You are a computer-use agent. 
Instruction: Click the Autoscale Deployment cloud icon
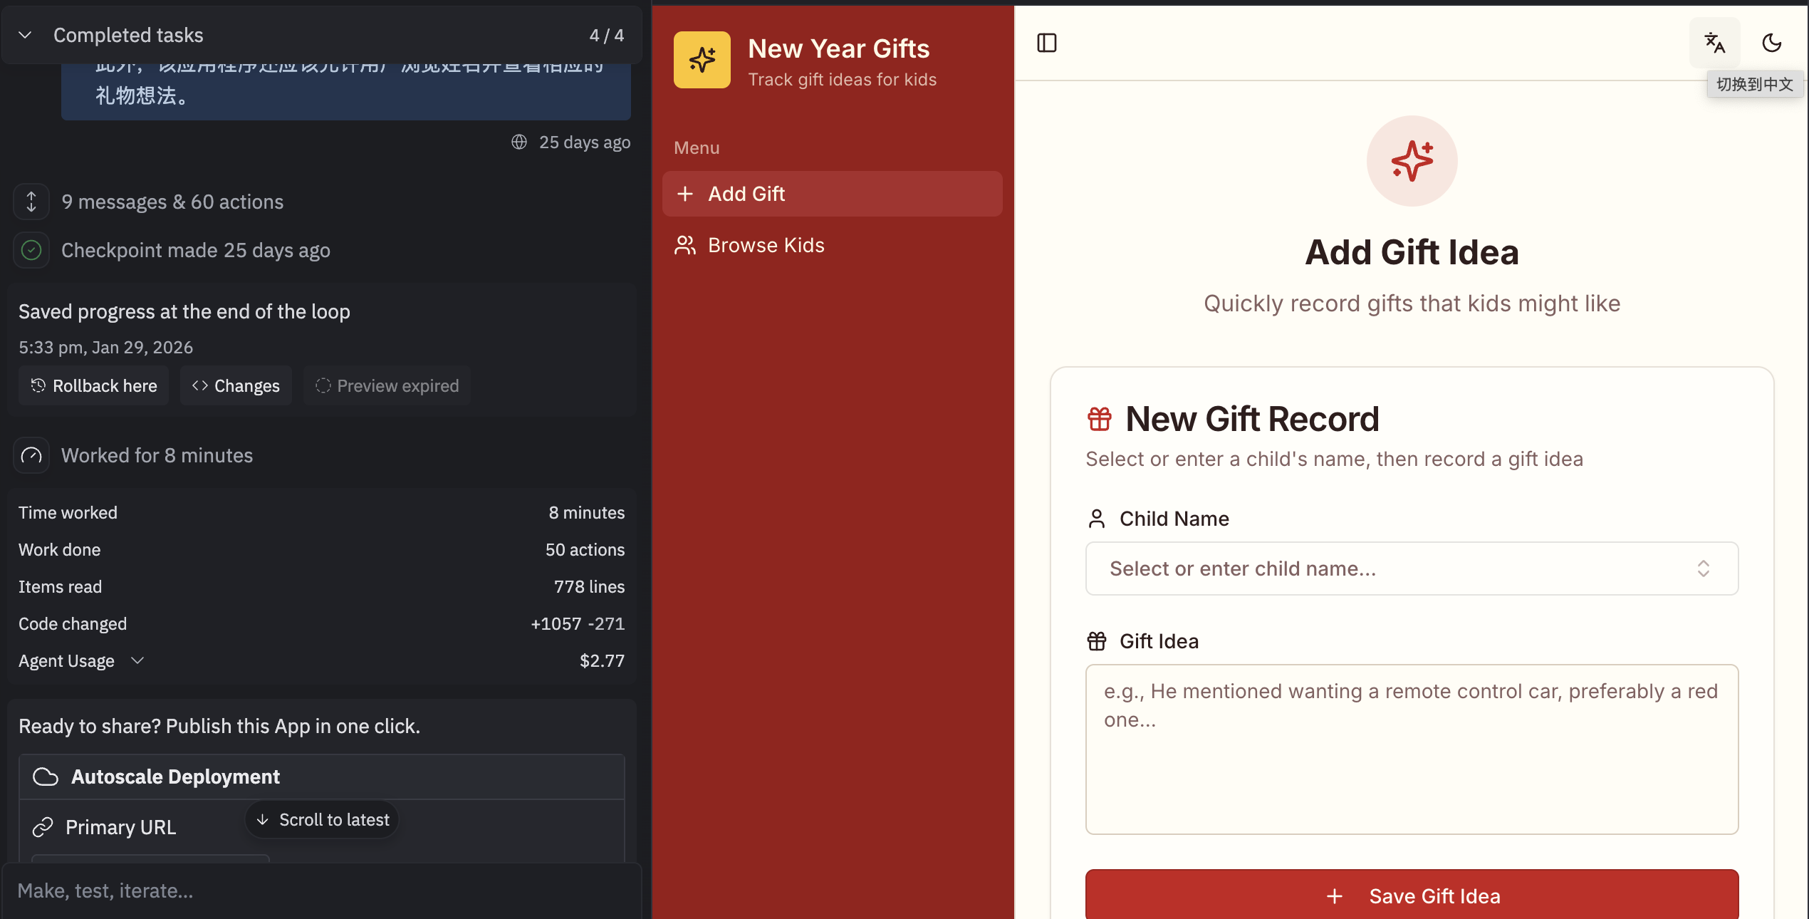pyautogui.click(x=45, y=777)
